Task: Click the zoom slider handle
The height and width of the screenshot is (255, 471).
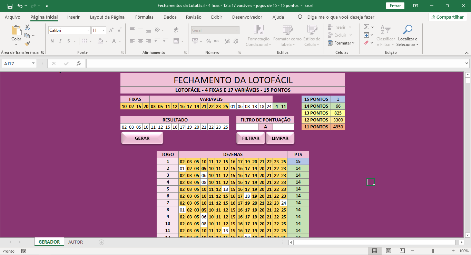Action: click(433, 251)
